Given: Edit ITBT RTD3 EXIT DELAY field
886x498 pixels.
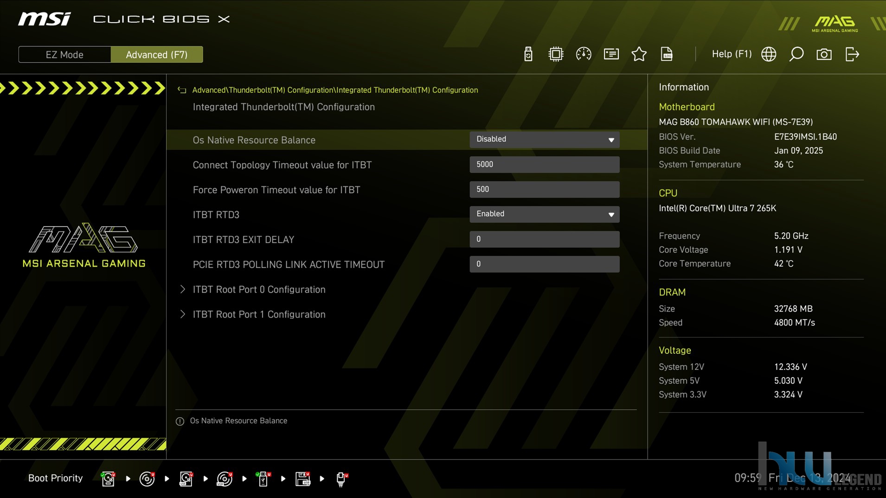Looking at the screenshot, I should click(544, 239).
